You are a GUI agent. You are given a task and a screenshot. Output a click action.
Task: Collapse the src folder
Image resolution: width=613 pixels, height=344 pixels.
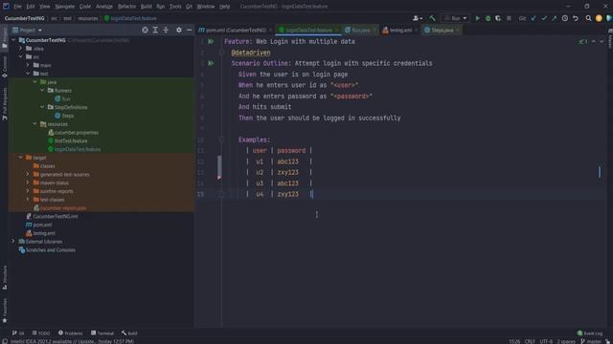click(x=21, y=57)
